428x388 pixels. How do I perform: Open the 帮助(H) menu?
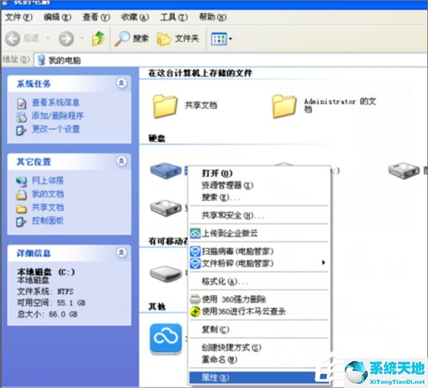(x=213, y=17)
